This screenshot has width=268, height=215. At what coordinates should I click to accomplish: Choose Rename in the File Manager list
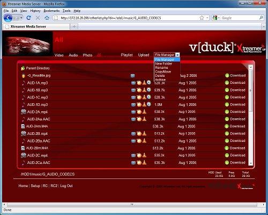click(x=161, y=68)
